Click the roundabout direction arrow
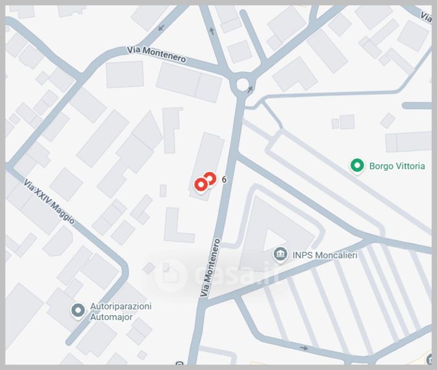The width and height of the screenshot is (437, 370). tap(250, 89)
